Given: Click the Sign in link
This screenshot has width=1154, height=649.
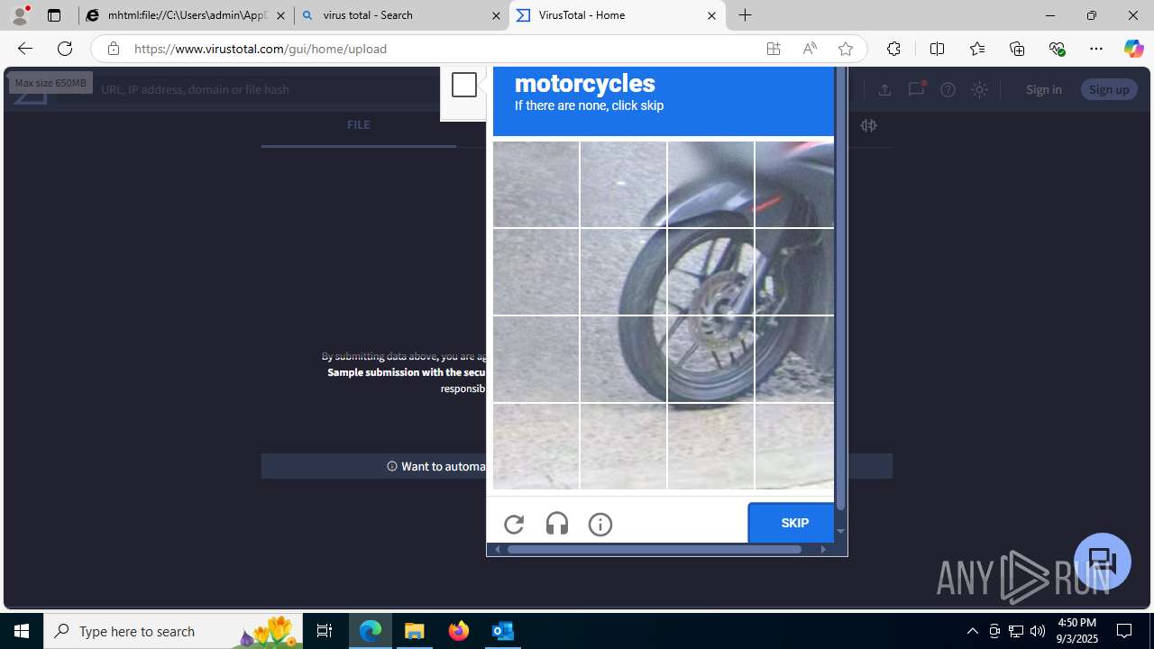Looking at the screenshot, I should pyautogui.click(x=1043, y=89).
